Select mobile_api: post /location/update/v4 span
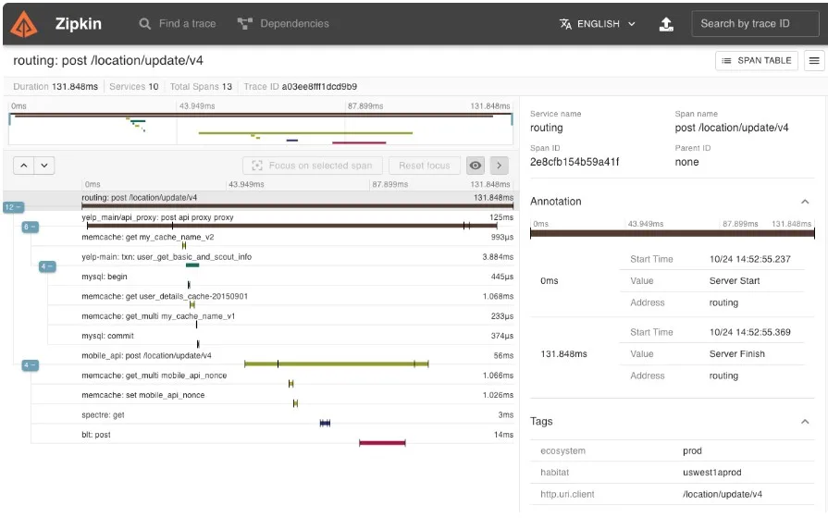Viewport: 828px width, 530px height. click(297, 359)
